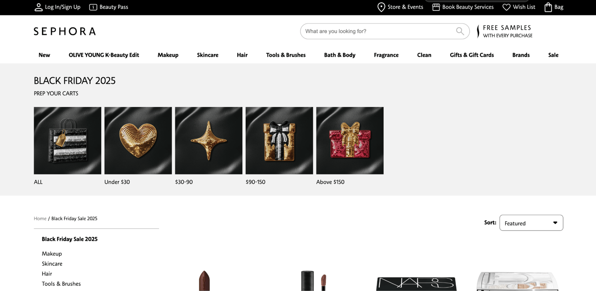
Task: Open the Bath & Body menu
Action: coord(339,55)
